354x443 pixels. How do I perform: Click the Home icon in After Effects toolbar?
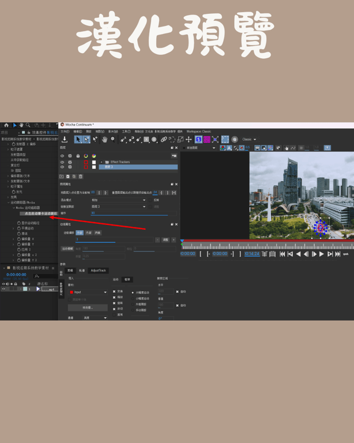(x=6, y=125)
